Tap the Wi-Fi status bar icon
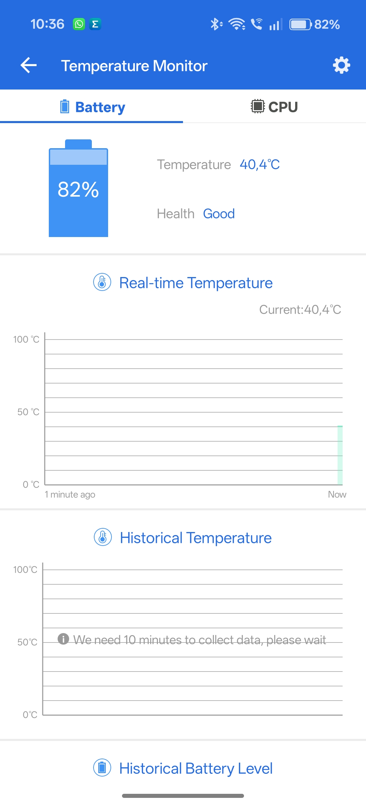This screenshot has height=805, width=366. coord(237,24)
